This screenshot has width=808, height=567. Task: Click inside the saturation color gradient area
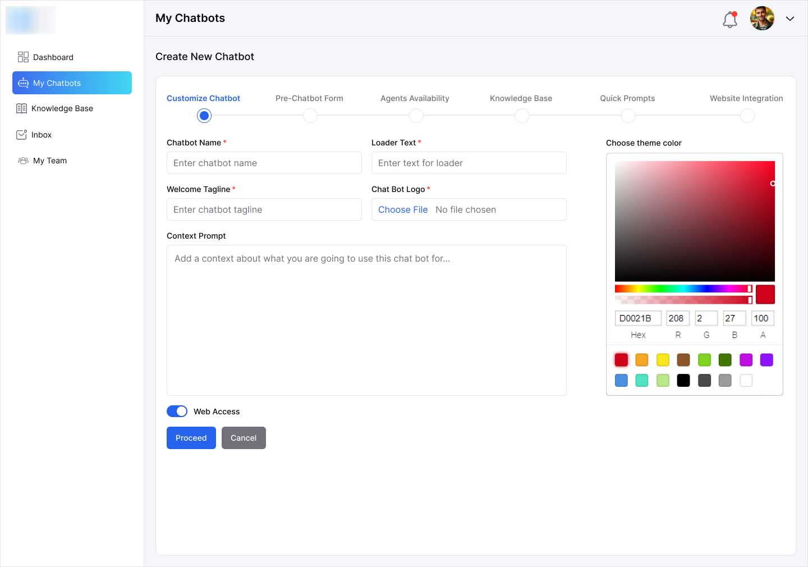pyautogui.click(x=695, y=221)
